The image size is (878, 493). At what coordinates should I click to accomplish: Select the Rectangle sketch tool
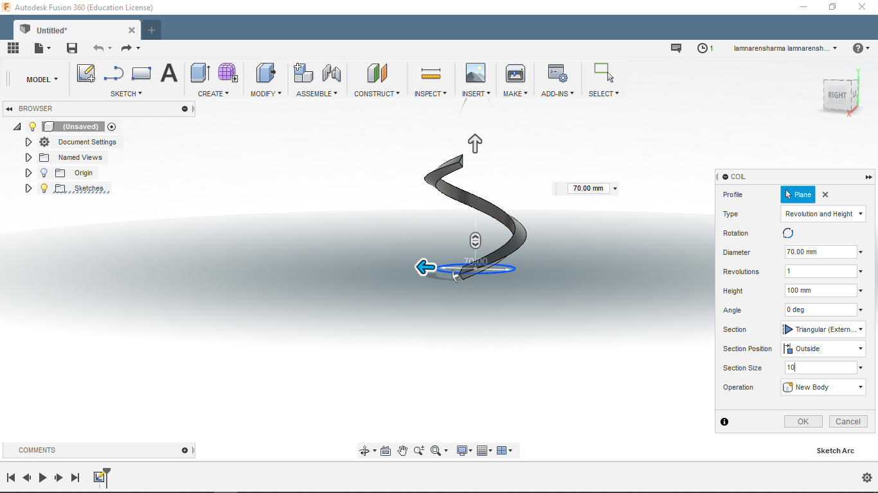[141, 73]
